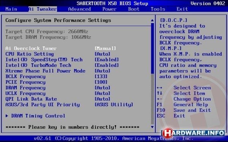Edit the BCLK Frequency 133 field
Viewport: 228px width, 142px height.
pos(101,76)
